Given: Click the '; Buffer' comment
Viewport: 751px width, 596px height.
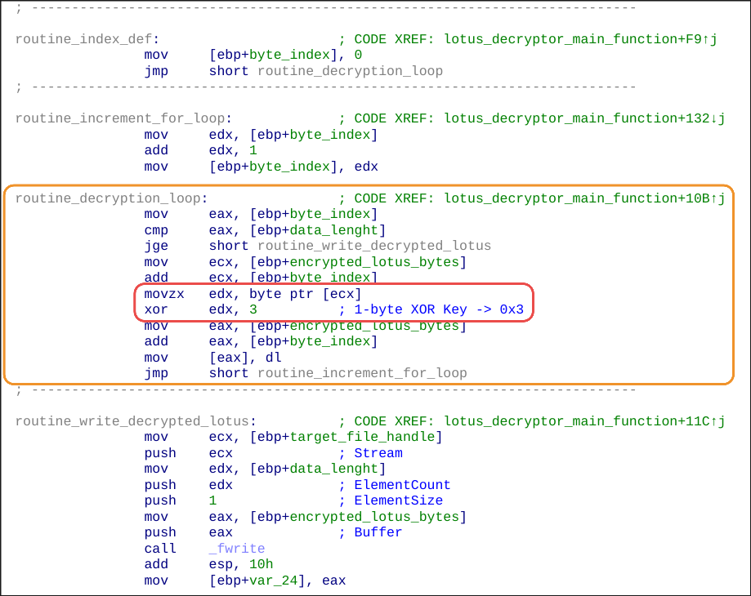Looking at the screenshot, I should click(x=371, y=532).
